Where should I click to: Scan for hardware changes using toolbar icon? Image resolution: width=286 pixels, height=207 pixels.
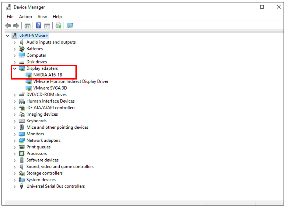pyautogui.click(x=70, y=26)
